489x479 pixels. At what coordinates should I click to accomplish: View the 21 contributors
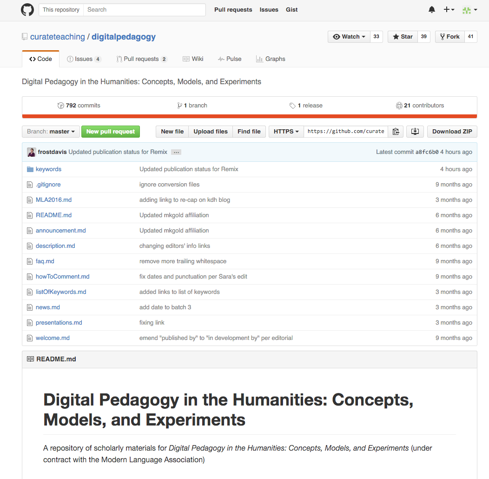420,106
